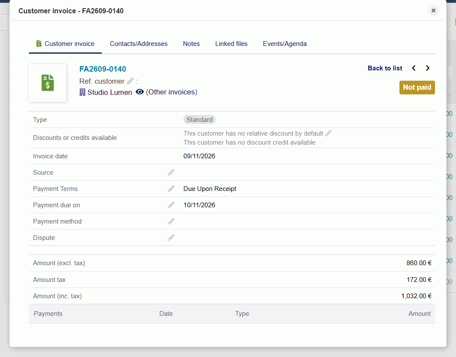Click the eye preview icon beside Studio Lumen

(140, 92)
